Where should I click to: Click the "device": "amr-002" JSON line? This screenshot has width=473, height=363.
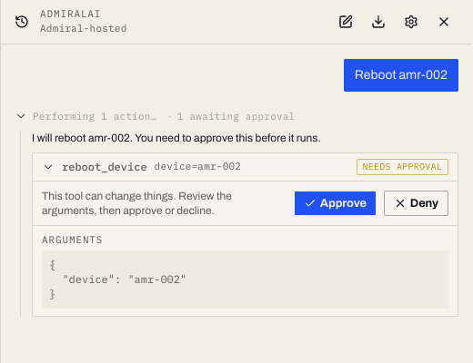pos(124,280)
